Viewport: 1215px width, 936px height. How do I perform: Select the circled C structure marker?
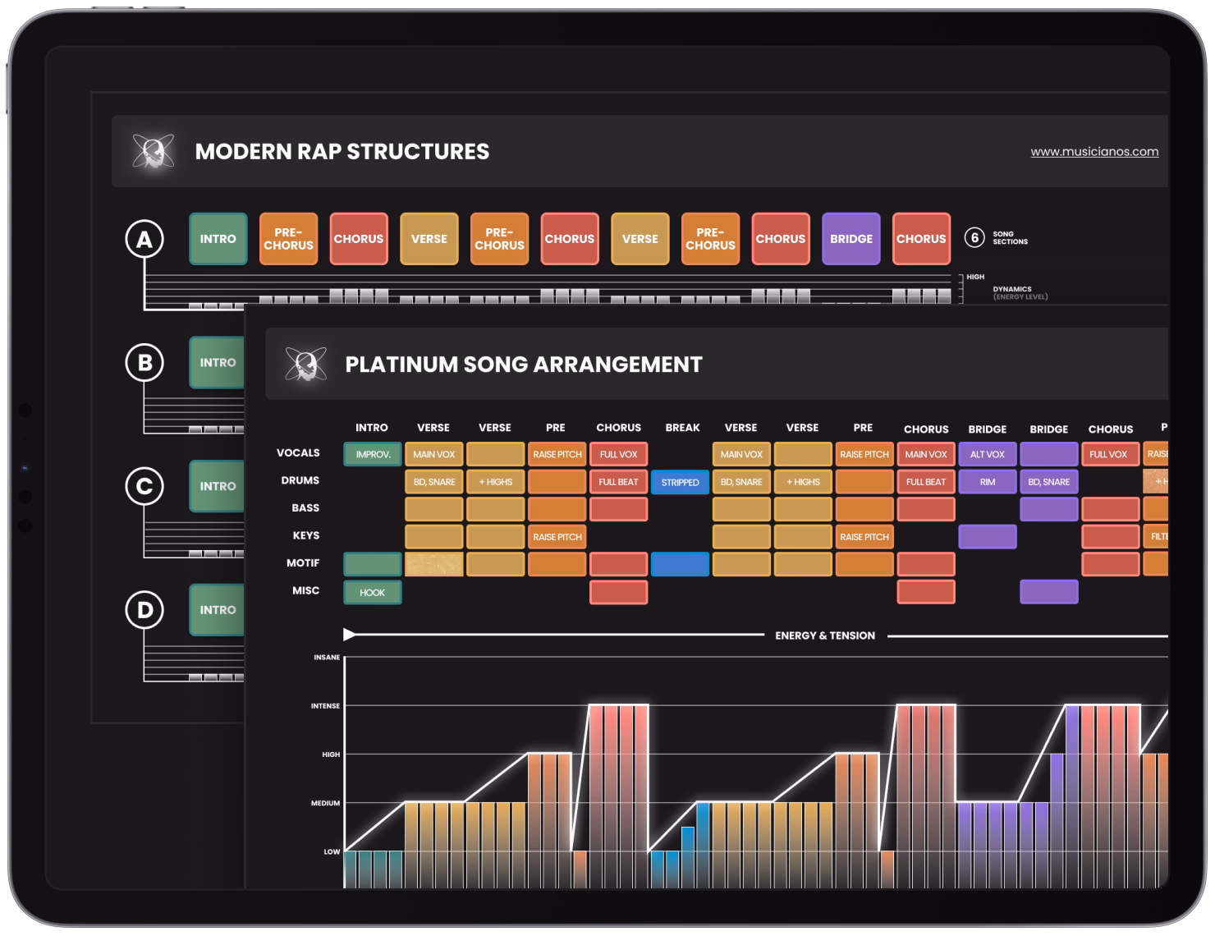pos(144,486)
